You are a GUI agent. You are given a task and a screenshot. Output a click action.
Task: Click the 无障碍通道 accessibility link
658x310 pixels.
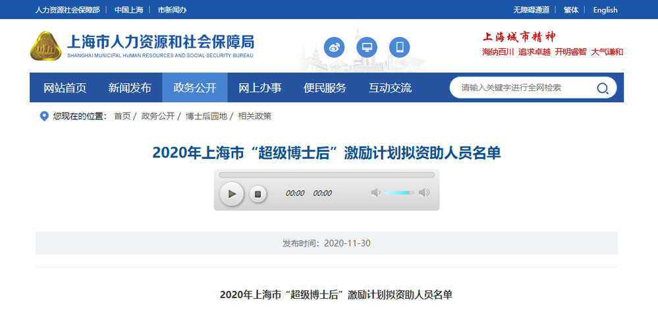531,10
